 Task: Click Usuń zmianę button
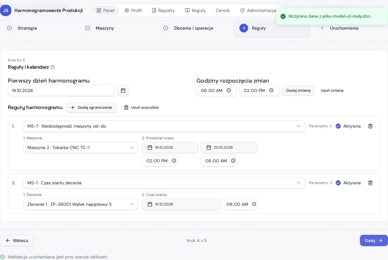coord(332,90)
